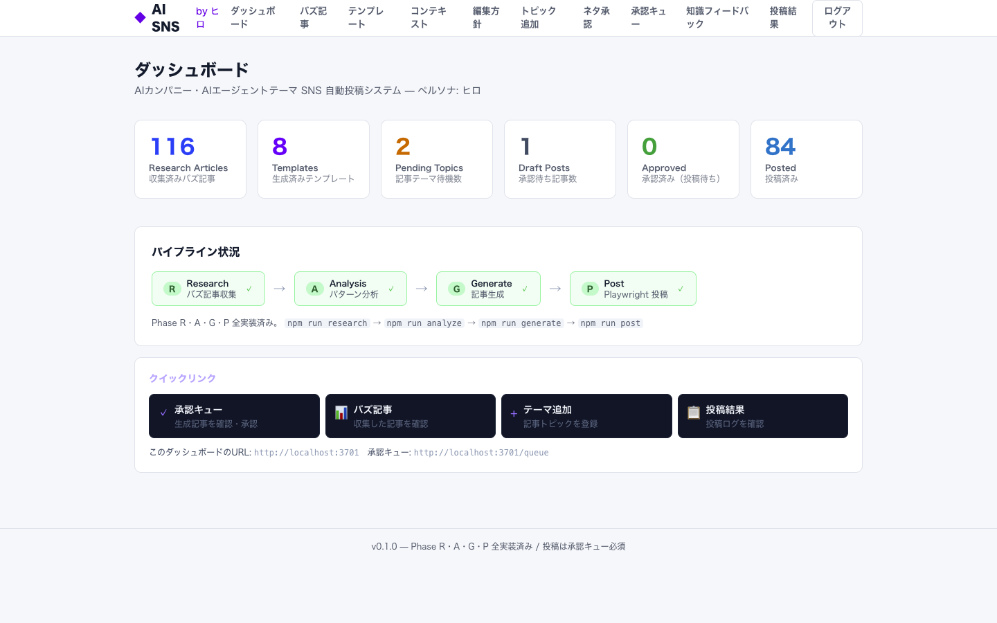Click the P badge in the Post step
The height and width of the screenshot is (623, 997).
(x=590, y=289)
